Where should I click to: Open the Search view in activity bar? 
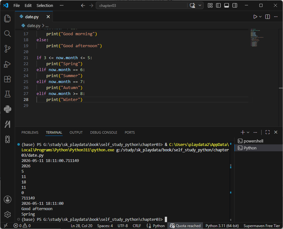(x=7, y=34)
